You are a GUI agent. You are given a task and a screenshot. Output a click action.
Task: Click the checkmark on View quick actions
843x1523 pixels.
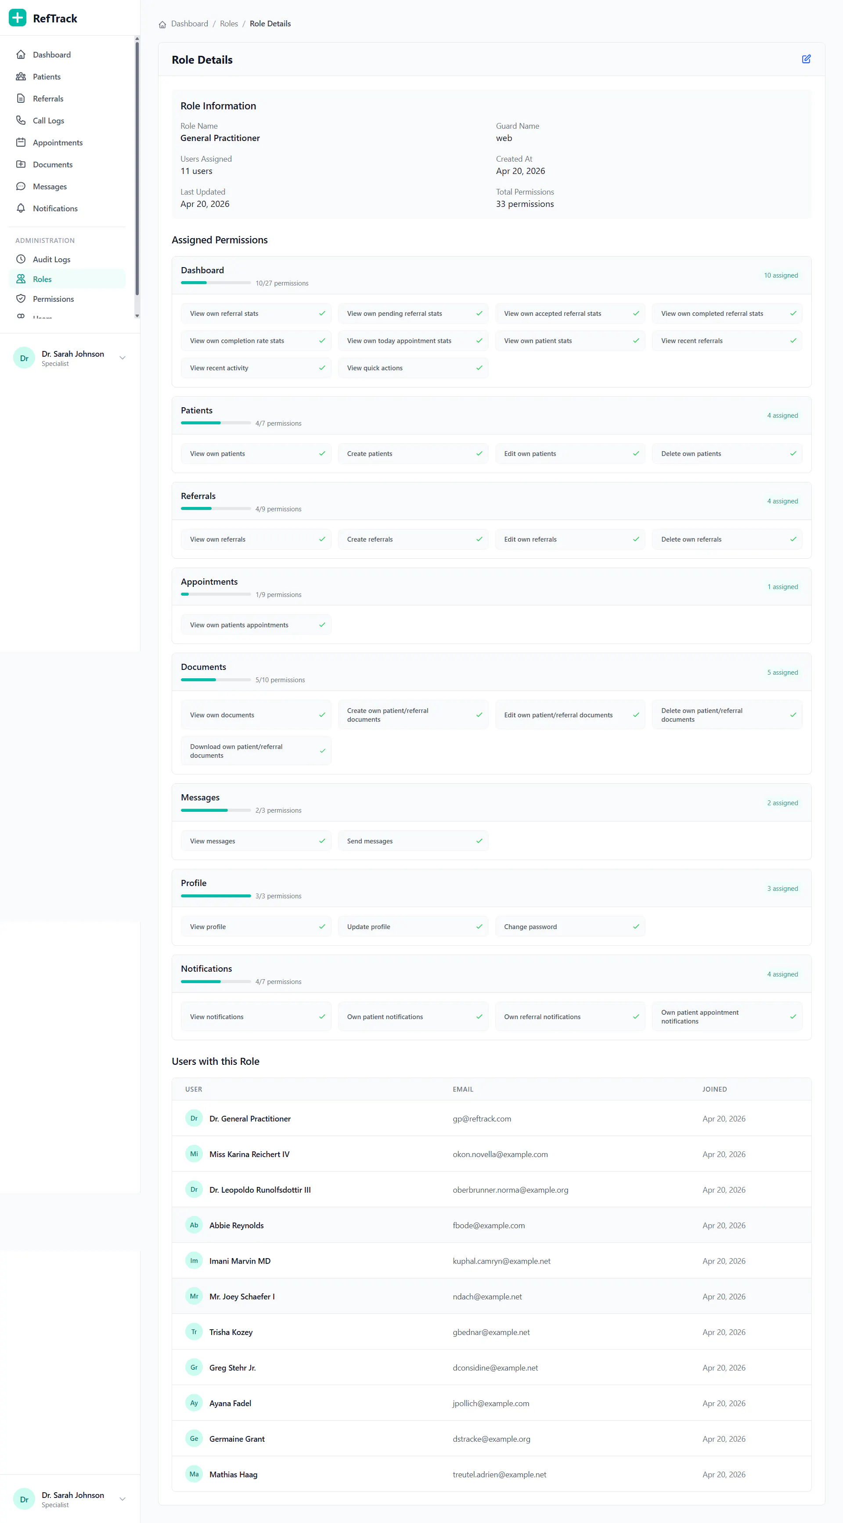click(x=479, y=368)
